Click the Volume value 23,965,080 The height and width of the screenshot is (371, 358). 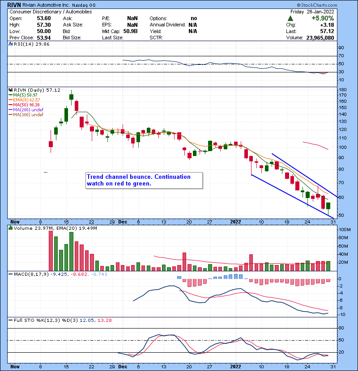click(x=320, y=38)
